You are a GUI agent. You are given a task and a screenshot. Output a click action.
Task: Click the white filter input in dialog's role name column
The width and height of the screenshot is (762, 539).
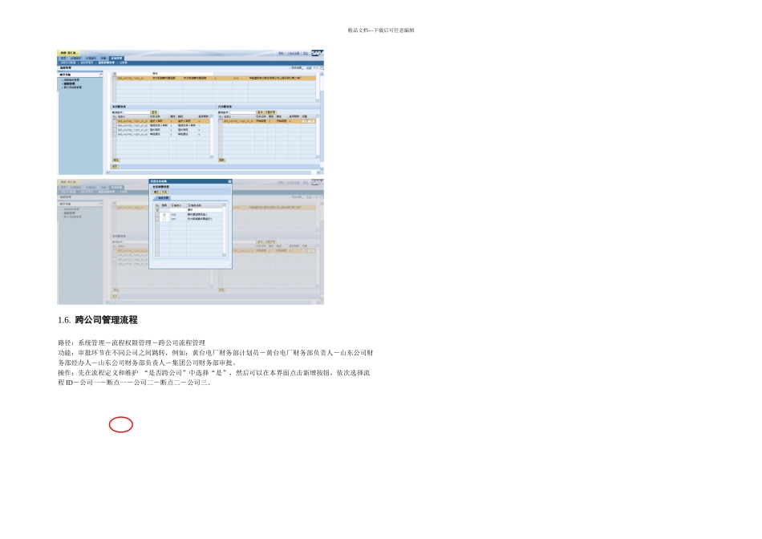(204, 210)
